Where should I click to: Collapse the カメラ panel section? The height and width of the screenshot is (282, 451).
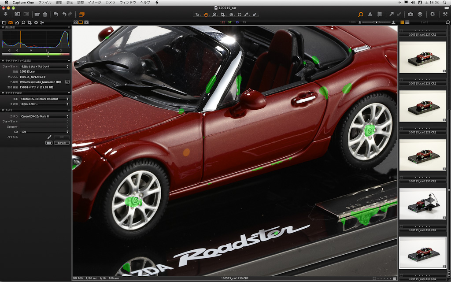3,110
